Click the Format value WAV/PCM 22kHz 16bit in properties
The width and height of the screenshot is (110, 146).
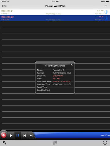[62, 73]
